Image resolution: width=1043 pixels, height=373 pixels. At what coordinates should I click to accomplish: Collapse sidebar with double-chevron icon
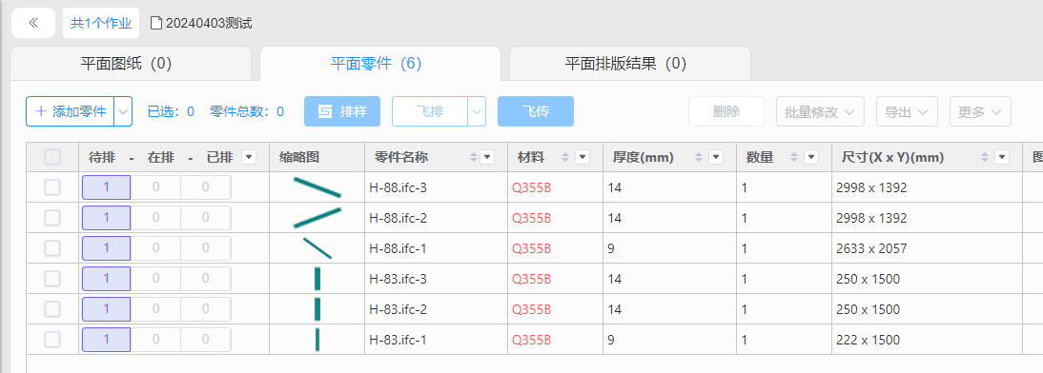[33, 23]
